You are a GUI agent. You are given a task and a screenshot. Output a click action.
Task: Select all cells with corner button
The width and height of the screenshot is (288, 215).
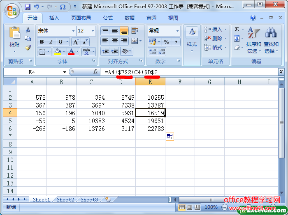click(10, 82)
